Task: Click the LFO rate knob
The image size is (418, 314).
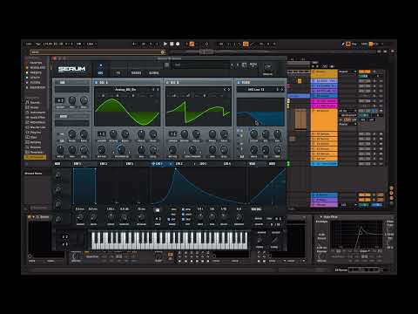Action: point(200,216)
